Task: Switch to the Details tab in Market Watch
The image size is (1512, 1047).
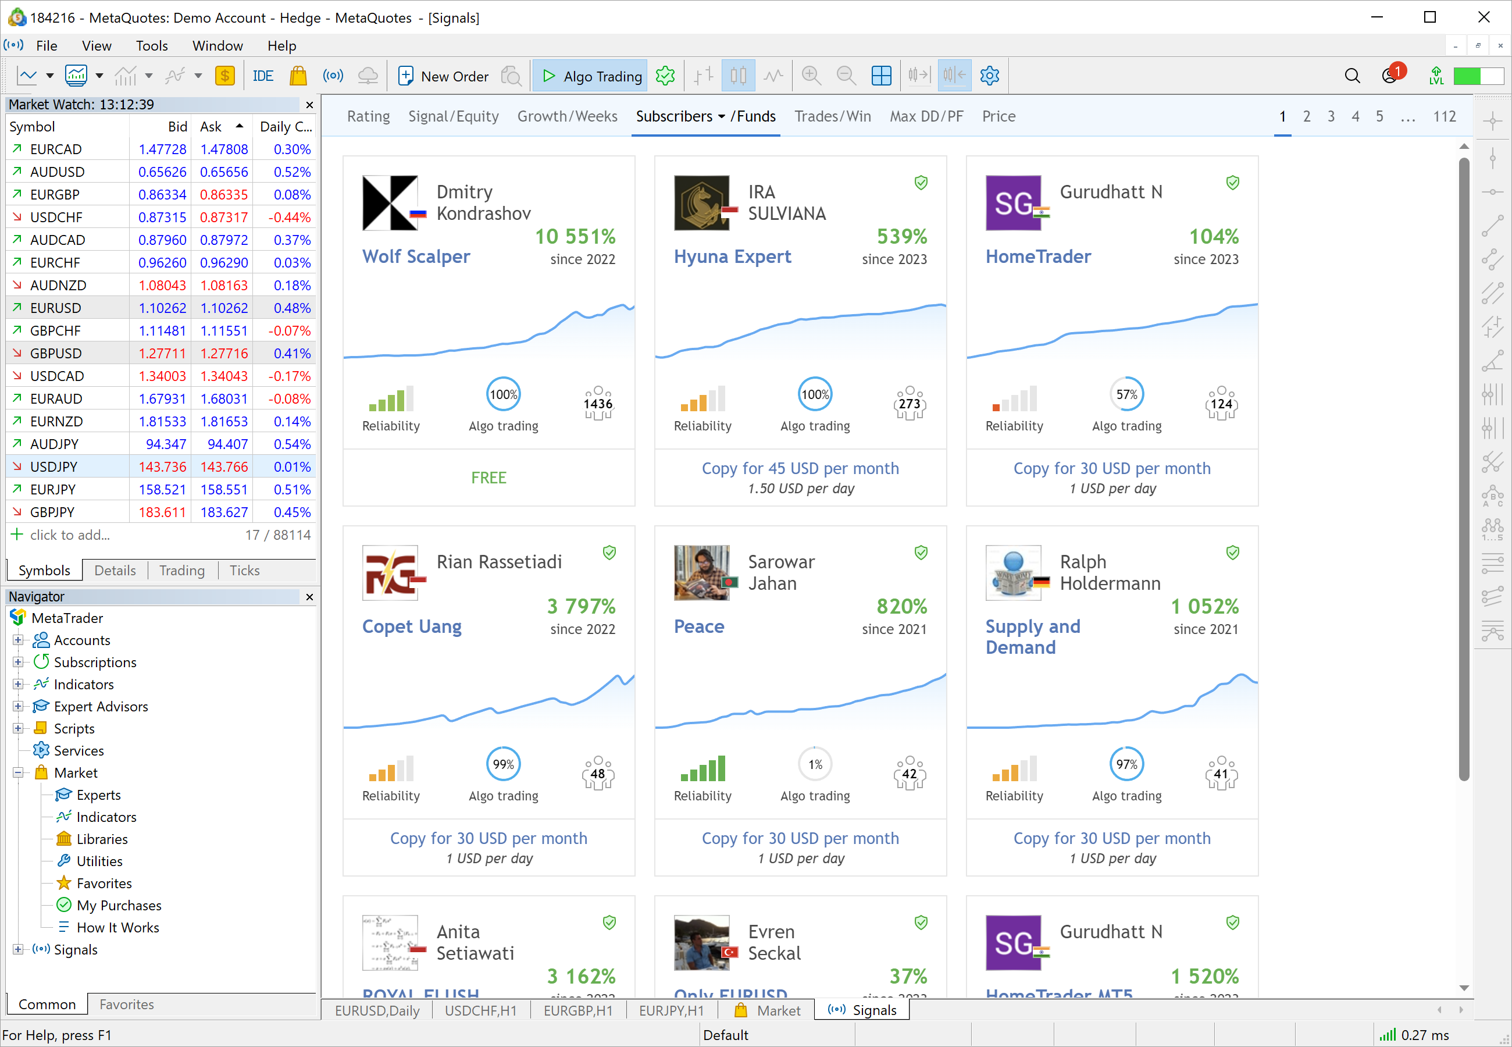Action: 115,571
